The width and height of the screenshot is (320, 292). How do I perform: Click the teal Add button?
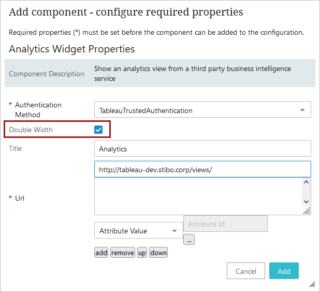pos(284,271)
